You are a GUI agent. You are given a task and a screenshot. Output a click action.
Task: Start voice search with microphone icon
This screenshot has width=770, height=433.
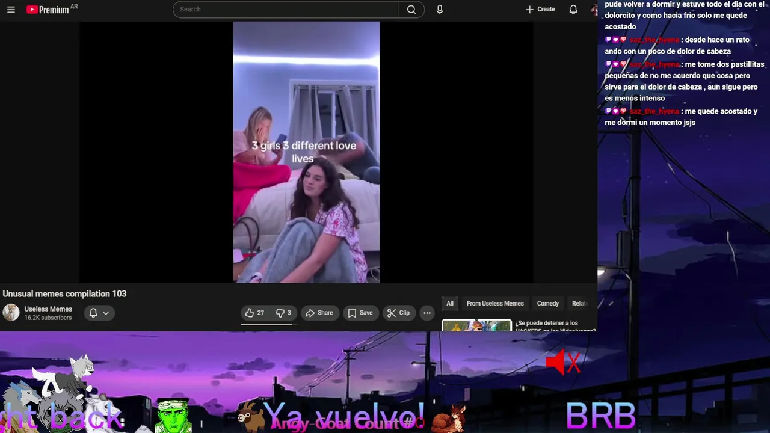pyautogui.click(x=440, y=10)
